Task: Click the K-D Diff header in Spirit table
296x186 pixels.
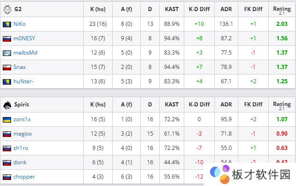Action: [x=199, y=105]
